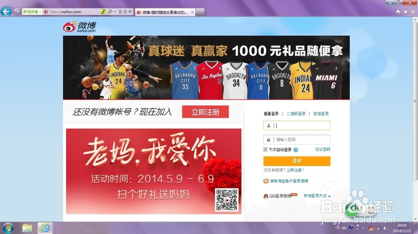Image resolution: width=418 pixels, height=234 pixels.
Task: Click the compatibility view icon
Action: 120,12
